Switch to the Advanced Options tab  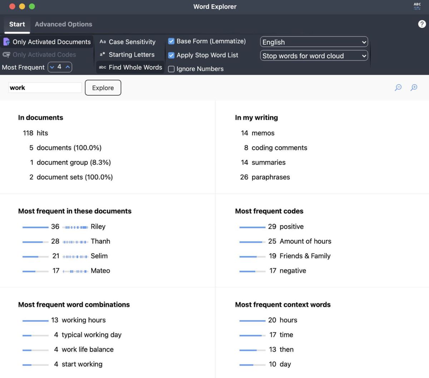point(63,24)
